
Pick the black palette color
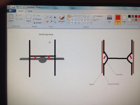pos(129,16)
